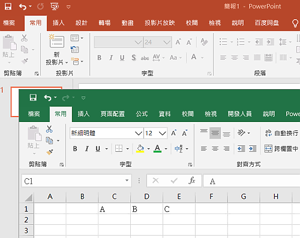Open font dialog launcher in PowerPoint 字型 group
300x238 pixels.
[x=209, y=74]
